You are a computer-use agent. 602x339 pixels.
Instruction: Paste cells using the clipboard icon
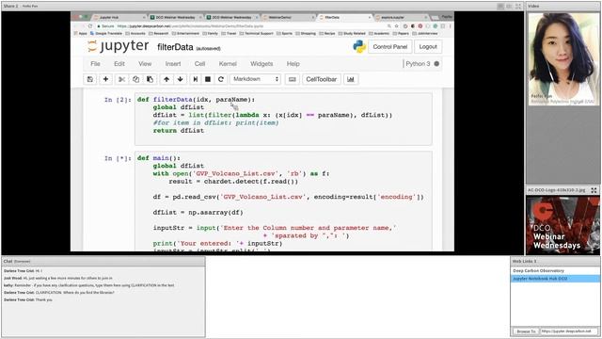[150, 79]
